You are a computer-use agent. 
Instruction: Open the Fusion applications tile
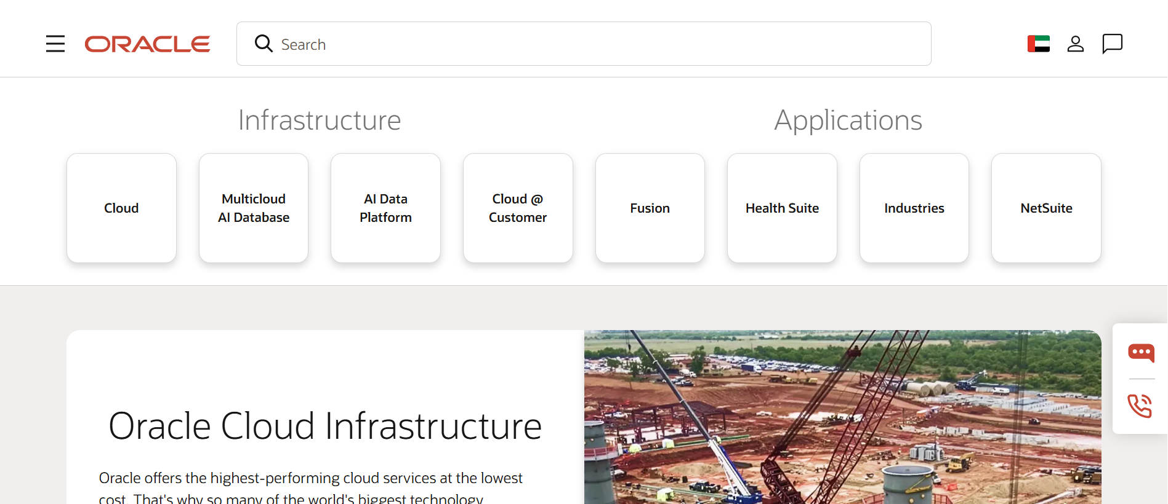650,208
